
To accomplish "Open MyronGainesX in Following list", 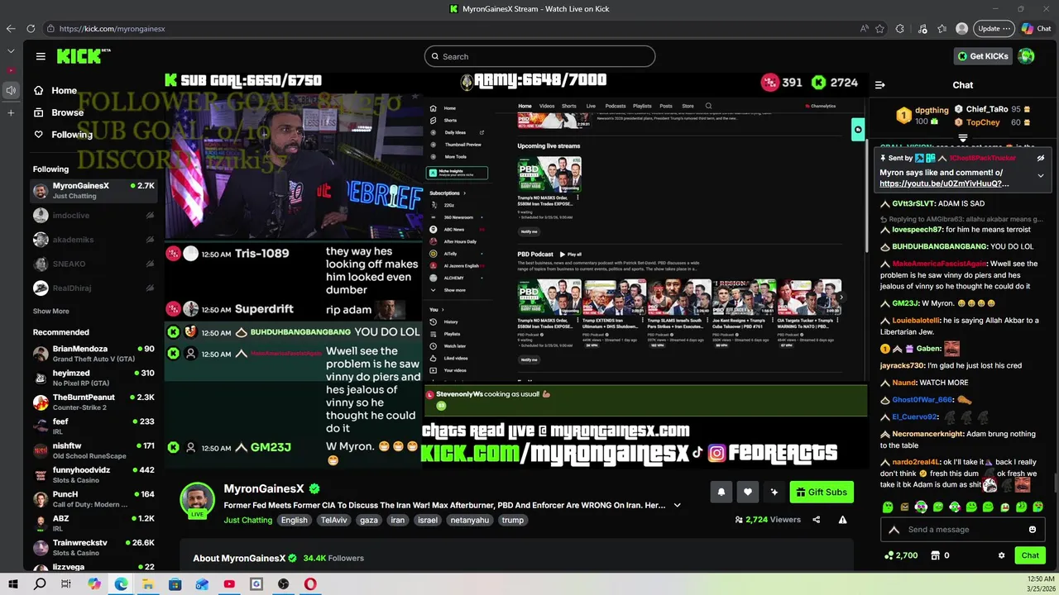I will [x=93, y=191].
